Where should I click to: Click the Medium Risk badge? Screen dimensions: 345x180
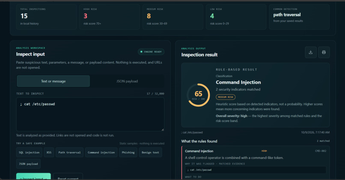[x=226, y=97]
